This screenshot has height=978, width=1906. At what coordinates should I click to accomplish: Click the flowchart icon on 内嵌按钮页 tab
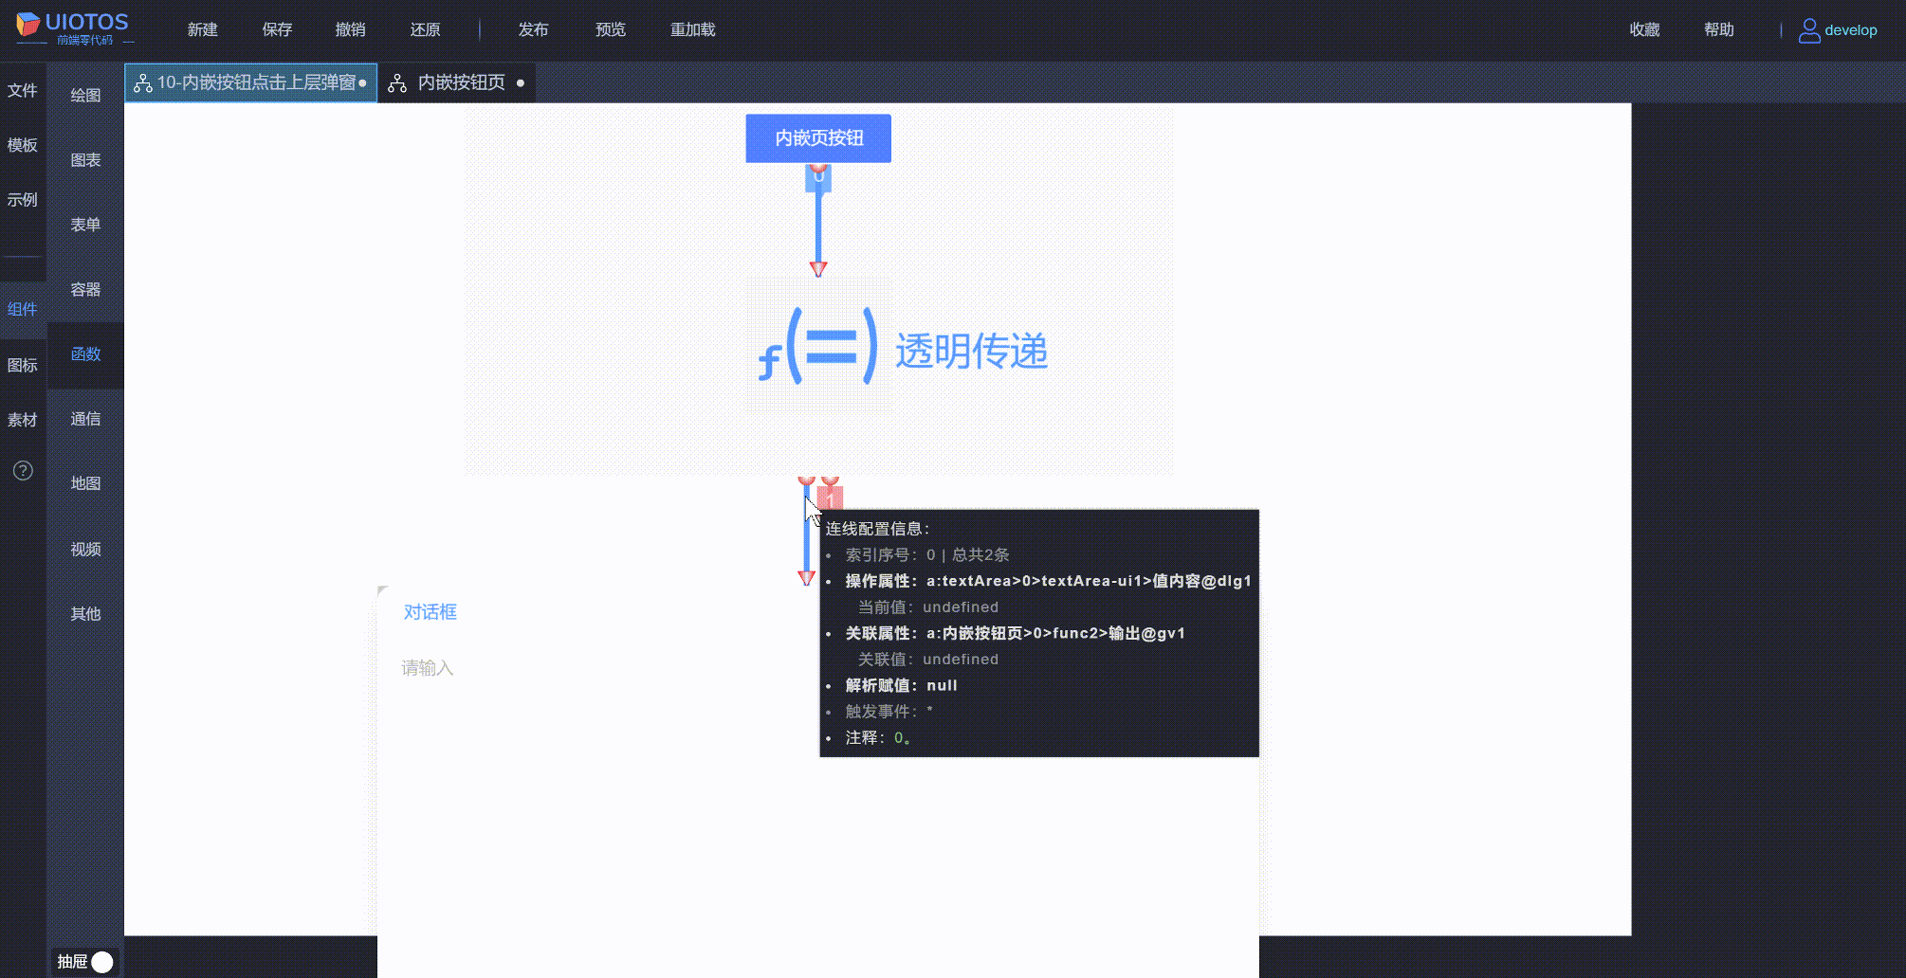396,82
